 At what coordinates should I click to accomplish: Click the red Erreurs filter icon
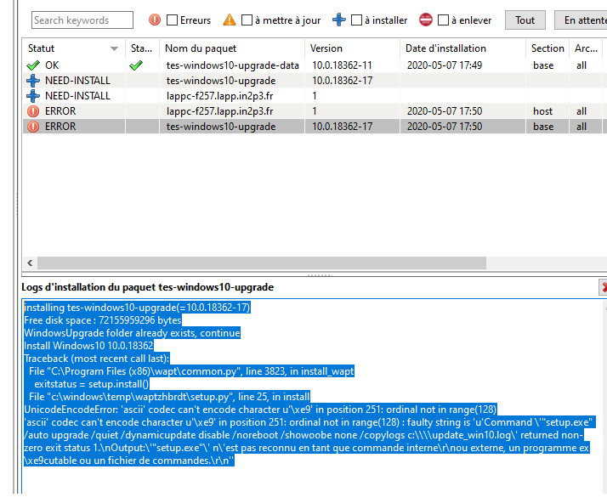(155, 20)
